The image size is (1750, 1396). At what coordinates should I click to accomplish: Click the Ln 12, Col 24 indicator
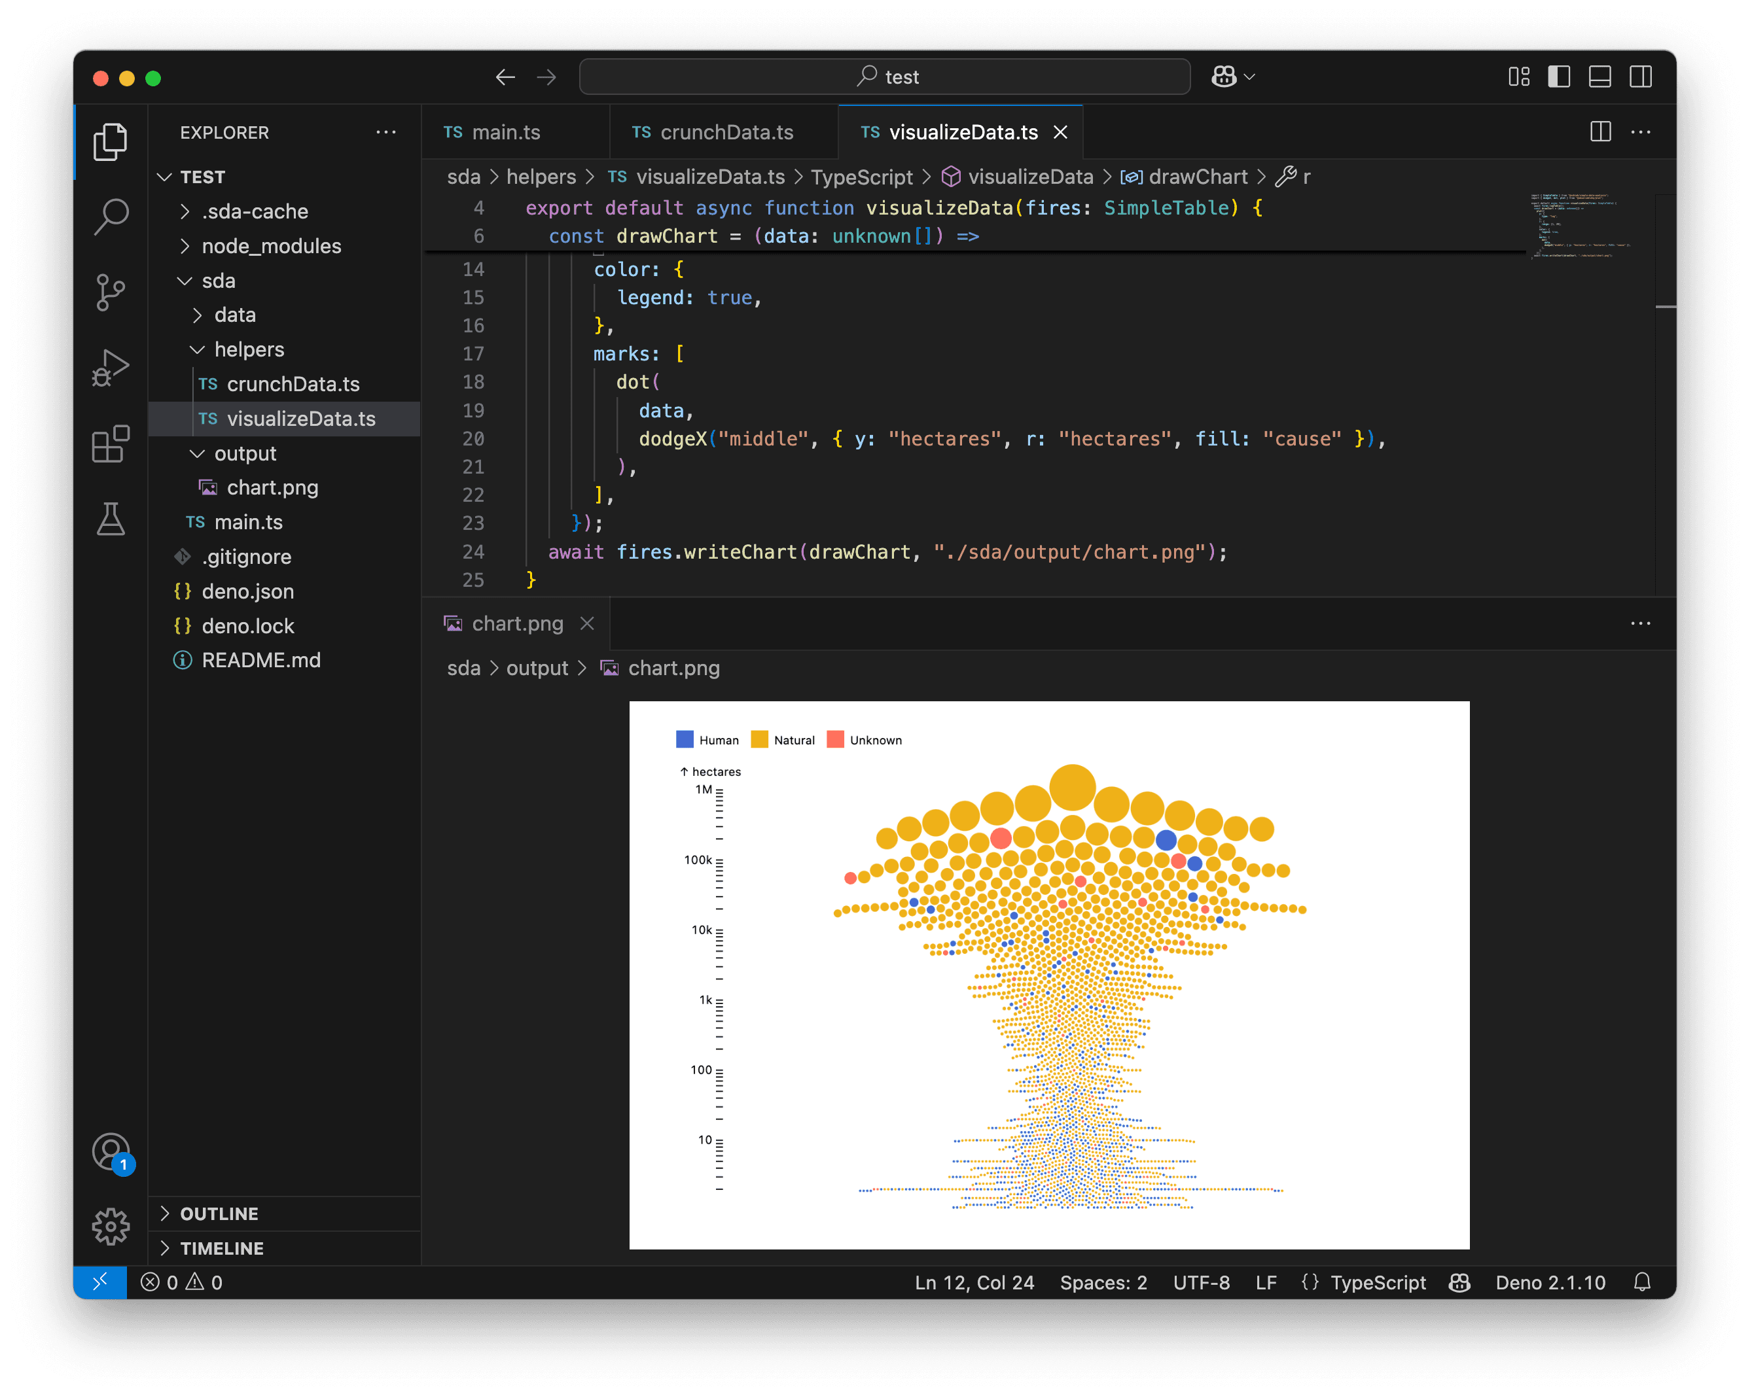(x=974, y=1282)
